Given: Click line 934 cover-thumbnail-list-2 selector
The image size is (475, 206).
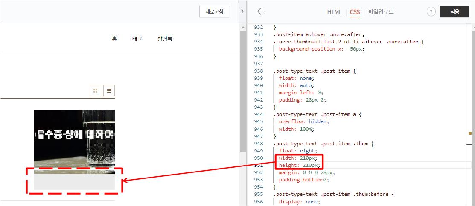Looking at the screenshot, I should click(348, 42).
